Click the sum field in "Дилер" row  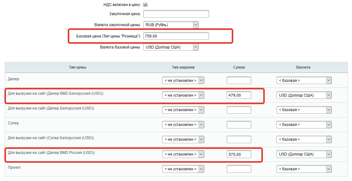239,80
